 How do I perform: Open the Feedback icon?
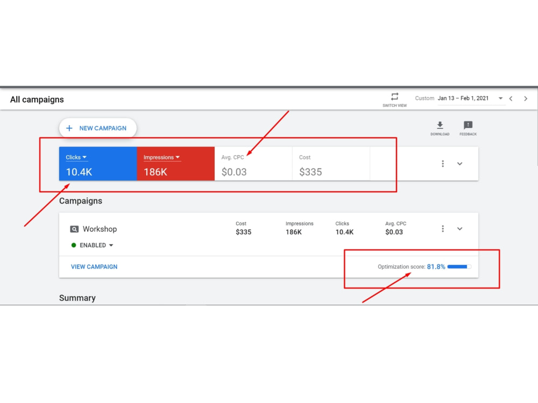point(468,125)
